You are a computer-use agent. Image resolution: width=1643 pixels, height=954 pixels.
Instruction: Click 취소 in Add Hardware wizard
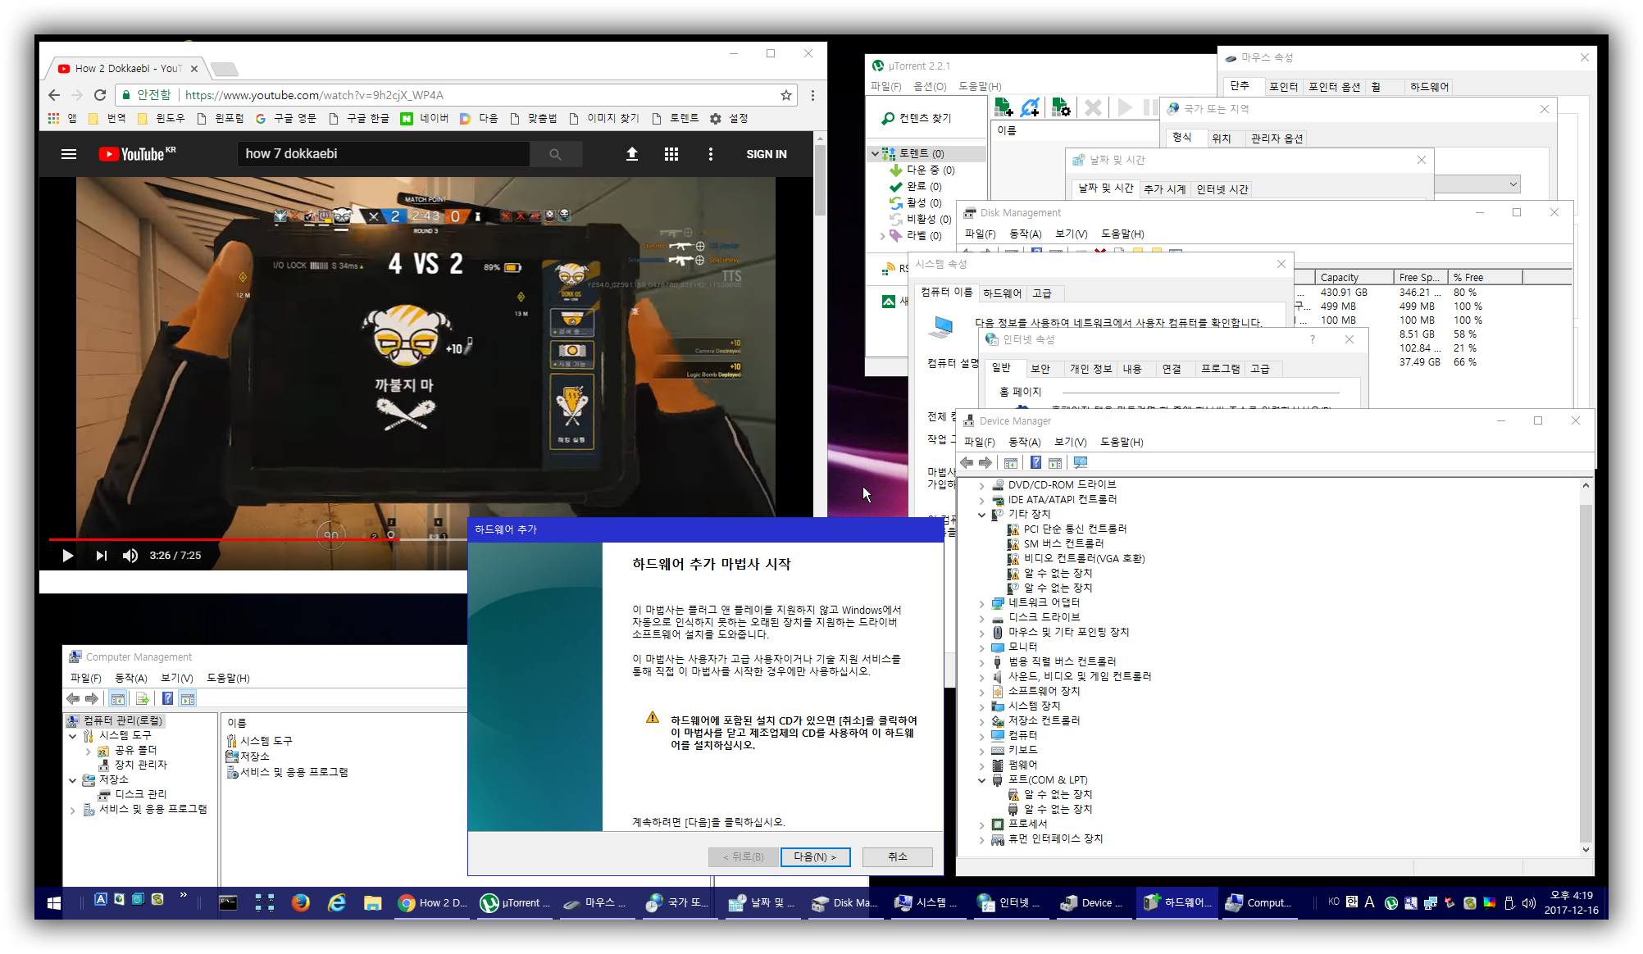tap(898, 856)
